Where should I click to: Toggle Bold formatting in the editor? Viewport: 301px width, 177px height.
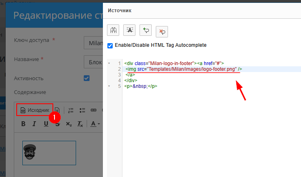click(x=23, y=124)
